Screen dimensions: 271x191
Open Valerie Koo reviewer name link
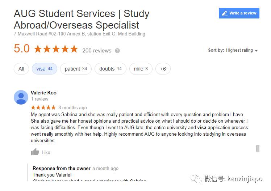(x=43, y=93)
